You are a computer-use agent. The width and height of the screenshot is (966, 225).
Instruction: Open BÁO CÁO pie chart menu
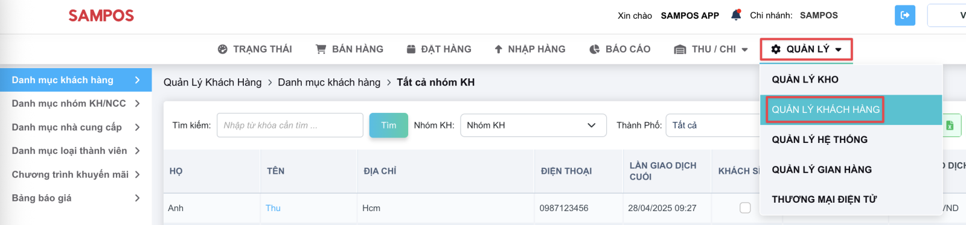pyautogui.click(x=620, y=49)
